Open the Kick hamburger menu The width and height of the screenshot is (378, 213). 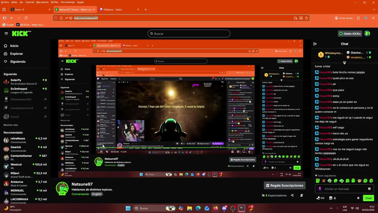[6, 33]
